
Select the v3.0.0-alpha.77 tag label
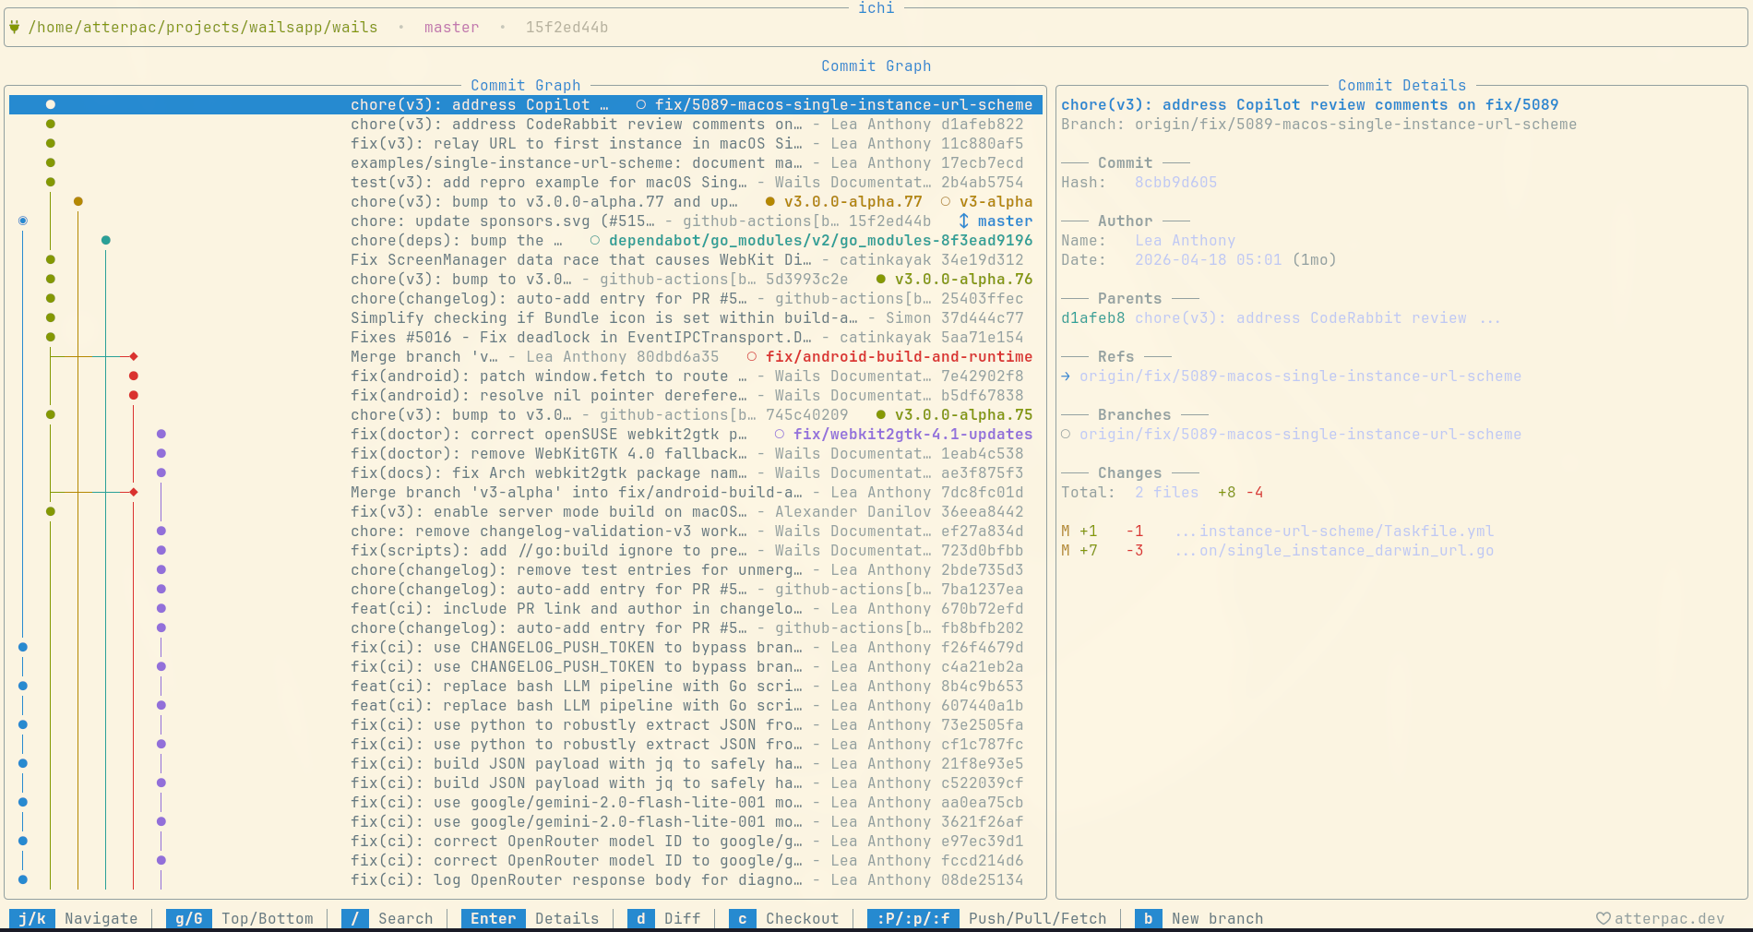tap(853, 201)
